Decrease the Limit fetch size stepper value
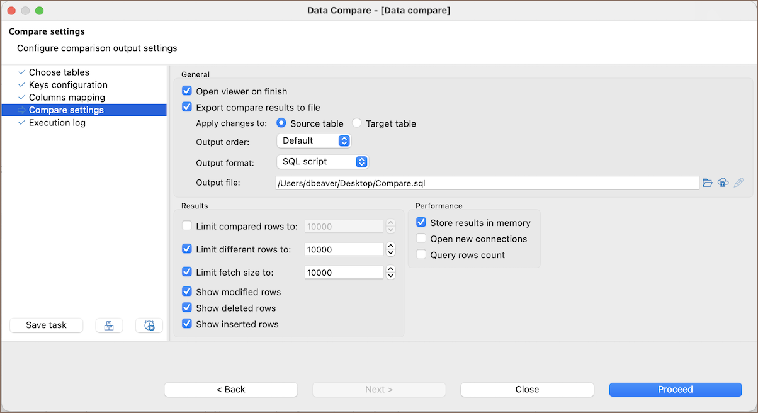Image resolution: width=758 pixels, height=413 pixels. 390,276
